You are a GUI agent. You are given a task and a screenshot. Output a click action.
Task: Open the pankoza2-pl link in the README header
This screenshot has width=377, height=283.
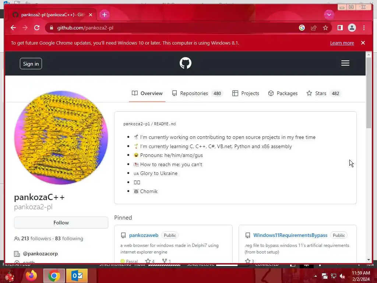136,124
